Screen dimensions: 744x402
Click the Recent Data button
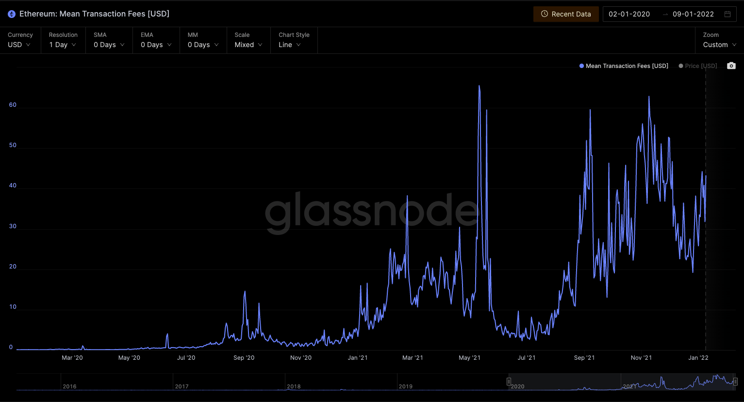566,14
